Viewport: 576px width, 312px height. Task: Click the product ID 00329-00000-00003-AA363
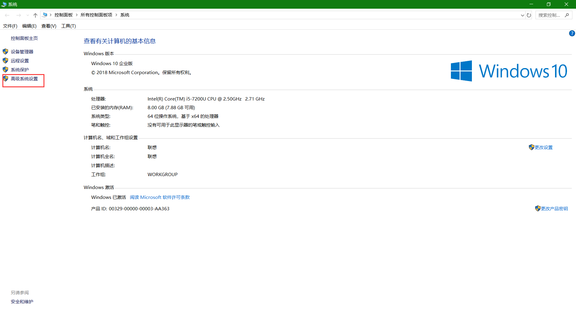pos(139,208)
